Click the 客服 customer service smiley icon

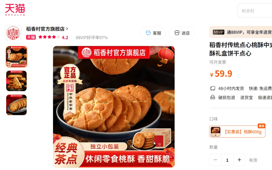point(148,33)
